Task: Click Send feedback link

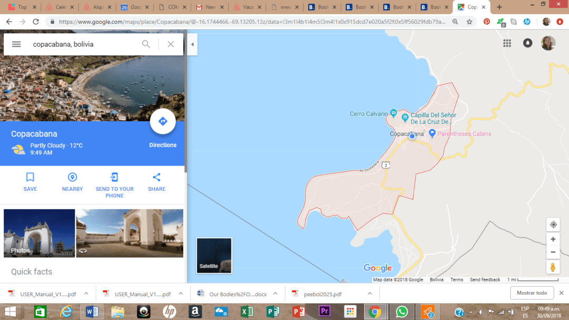Action: tap(485, 280)
